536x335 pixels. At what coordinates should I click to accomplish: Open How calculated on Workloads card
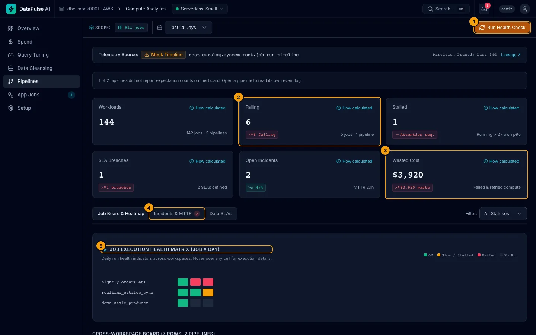(x=207, y=108)
